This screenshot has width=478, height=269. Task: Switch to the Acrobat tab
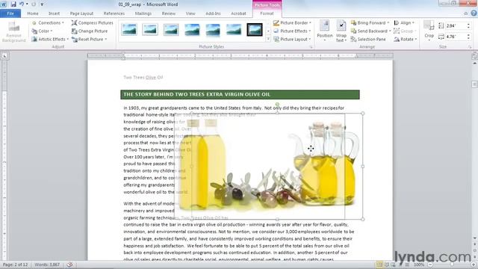[238, 13]
